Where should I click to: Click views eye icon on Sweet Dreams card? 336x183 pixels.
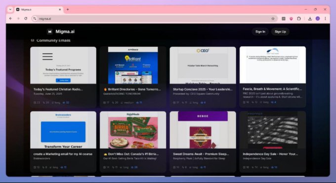(202, 167)
